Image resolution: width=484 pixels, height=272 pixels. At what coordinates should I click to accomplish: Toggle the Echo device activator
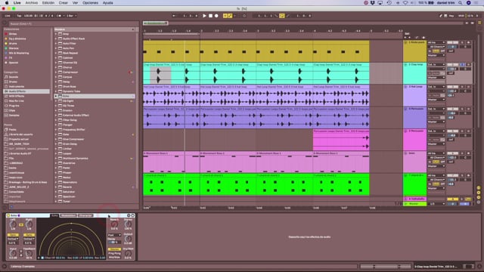pos(8,215)
